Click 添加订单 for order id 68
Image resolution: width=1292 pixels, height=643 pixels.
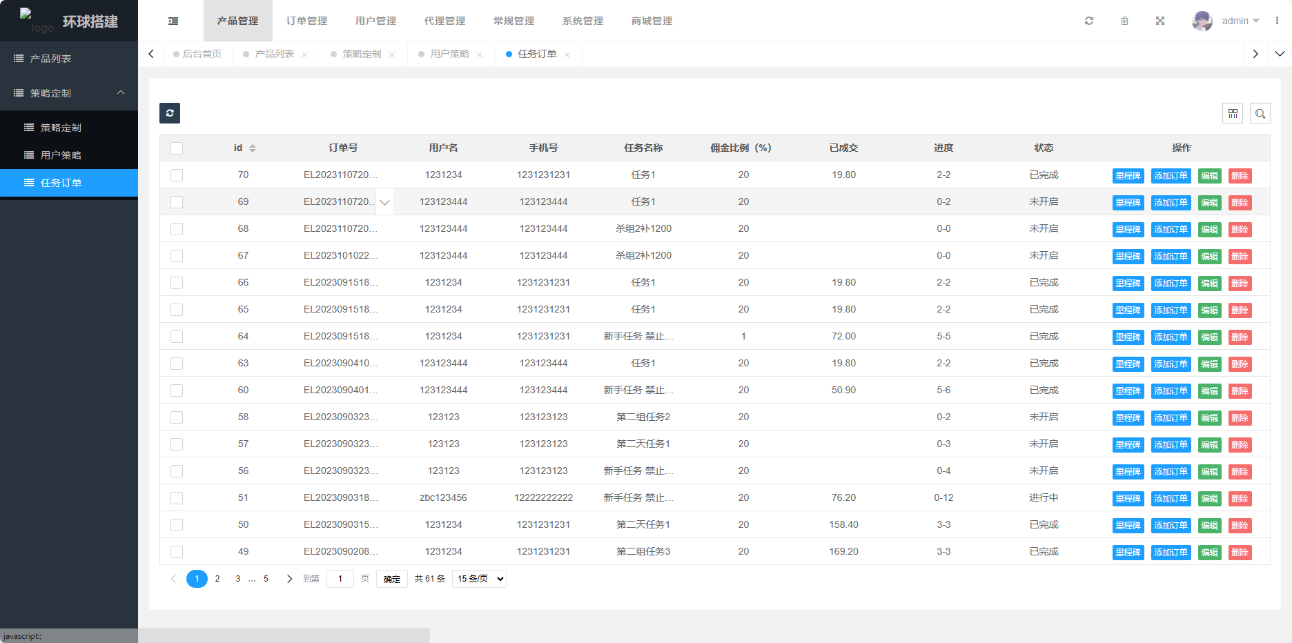1171,230
